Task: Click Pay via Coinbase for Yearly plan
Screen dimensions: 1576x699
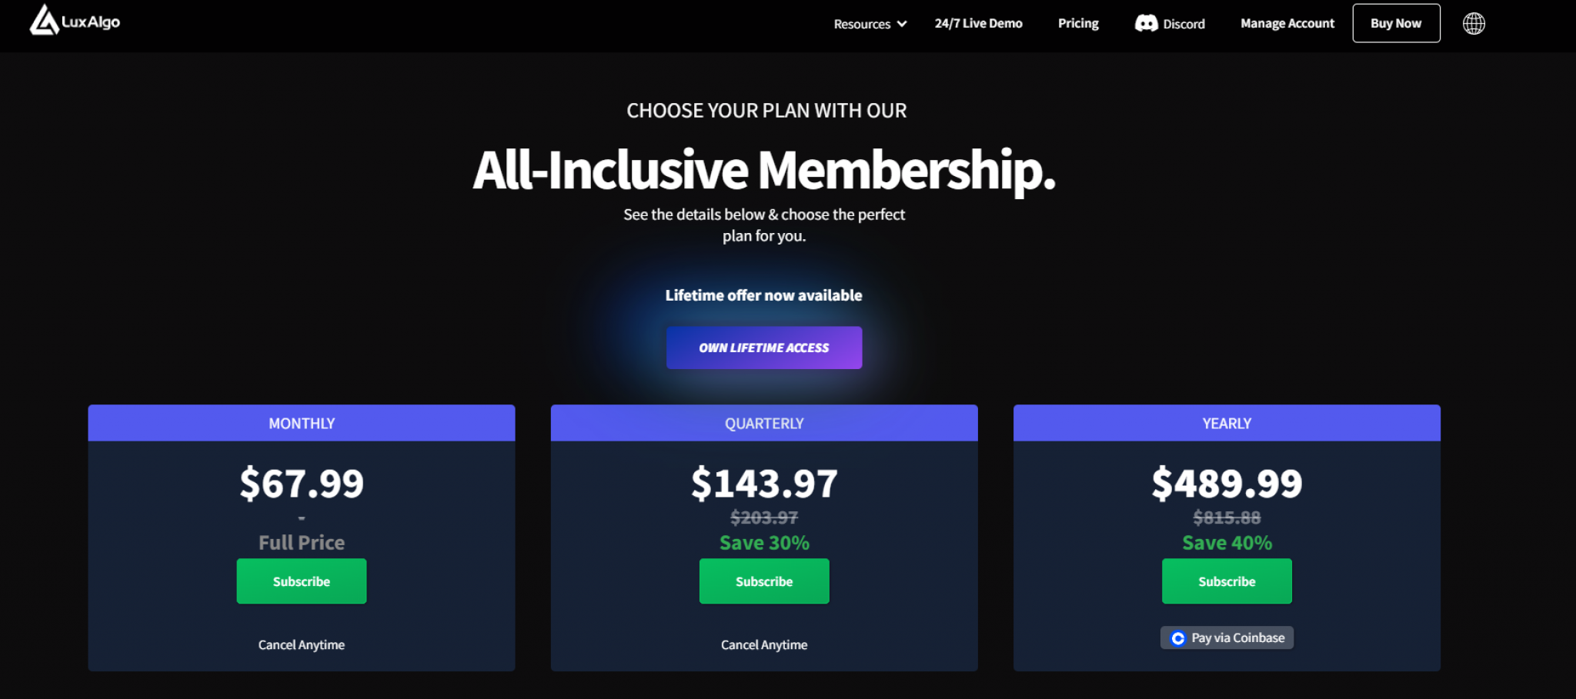Action: [1226, 637]
